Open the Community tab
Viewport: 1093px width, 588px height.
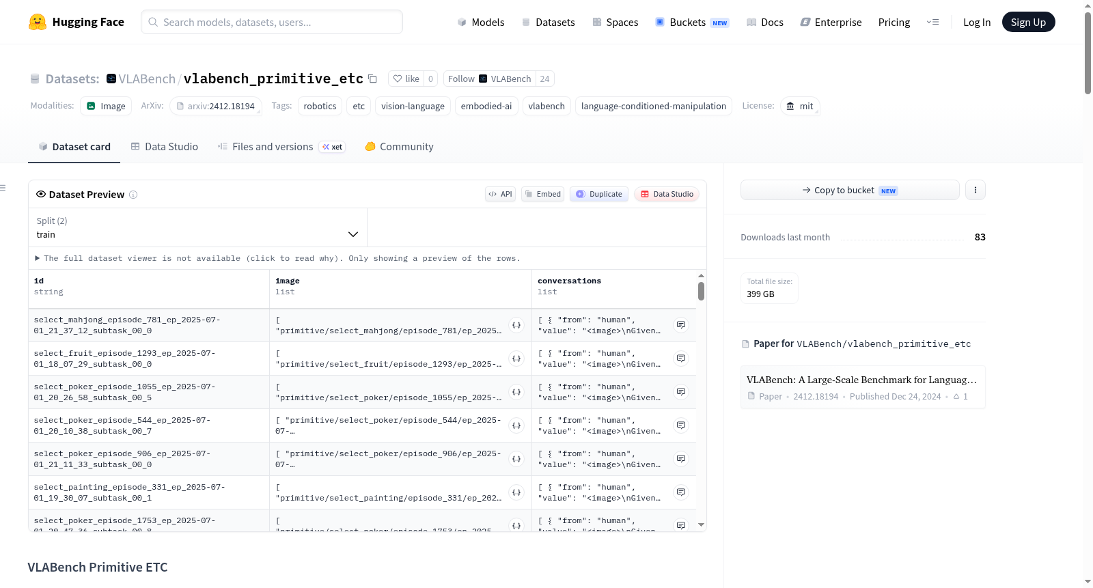[400, 147]
